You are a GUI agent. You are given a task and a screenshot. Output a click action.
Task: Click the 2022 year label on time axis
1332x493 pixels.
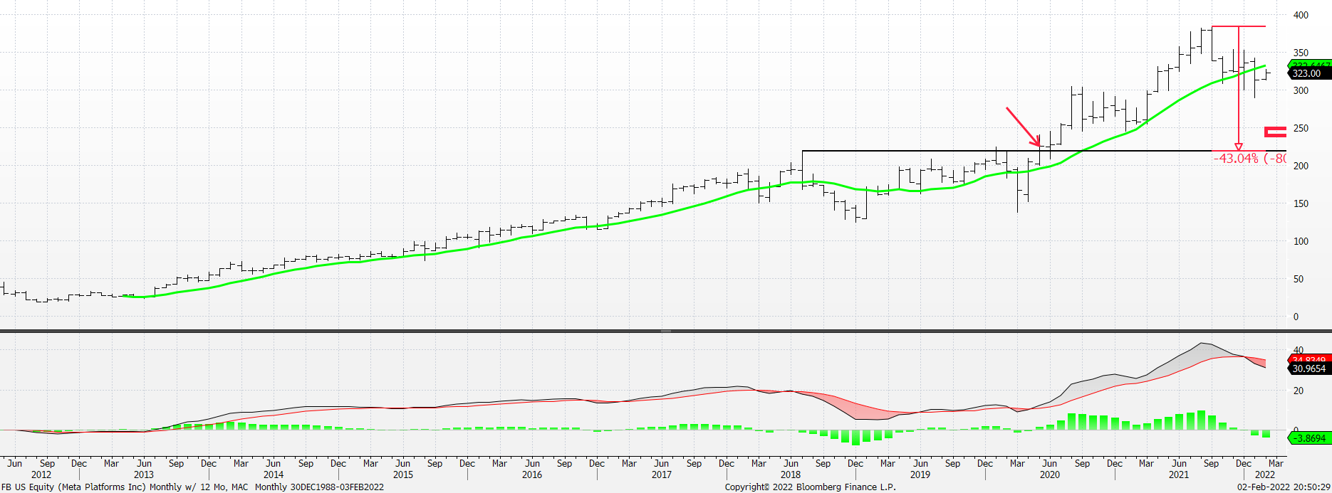click(x=1265, y=475)
